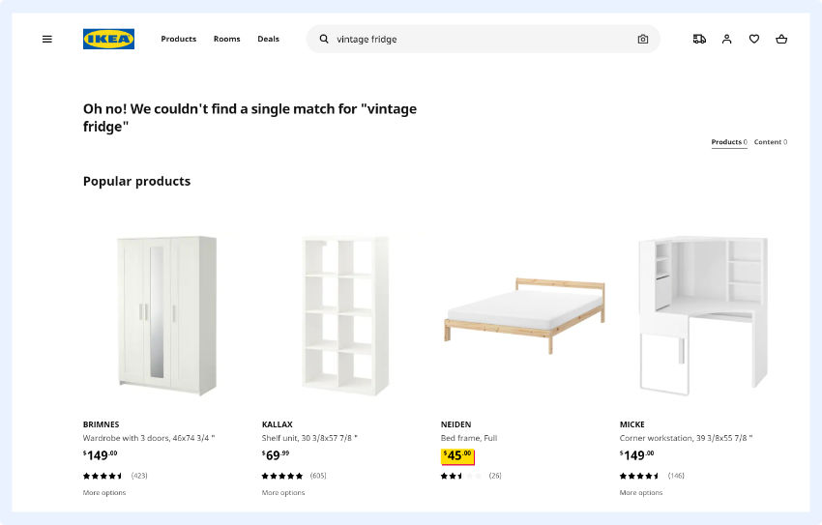The image size is (822, 525).
Task: Open visual search camera icon
Action: [643, 40]
